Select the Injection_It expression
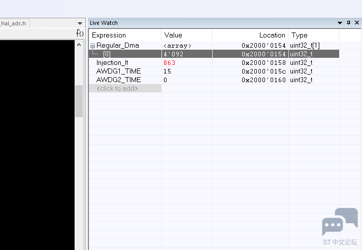 coord(112,62)
